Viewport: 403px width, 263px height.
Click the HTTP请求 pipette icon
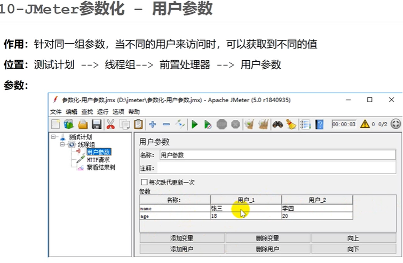point(81,159)
